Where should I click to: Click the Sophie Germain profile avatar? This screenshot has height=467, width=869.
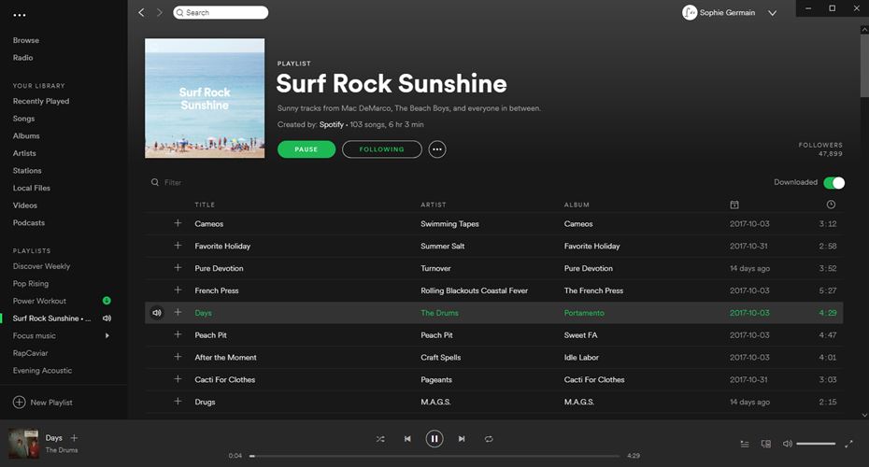click(690, 12)
